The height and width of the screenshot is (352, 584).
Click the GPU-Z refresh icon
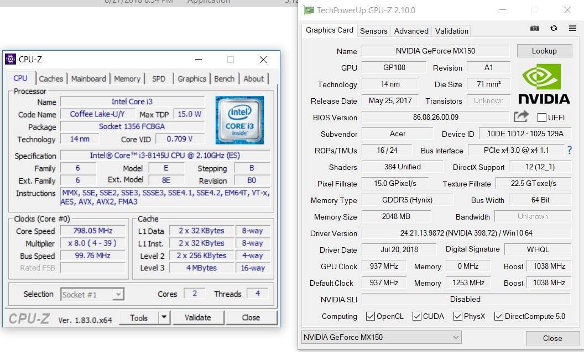[x=554, y=28]
